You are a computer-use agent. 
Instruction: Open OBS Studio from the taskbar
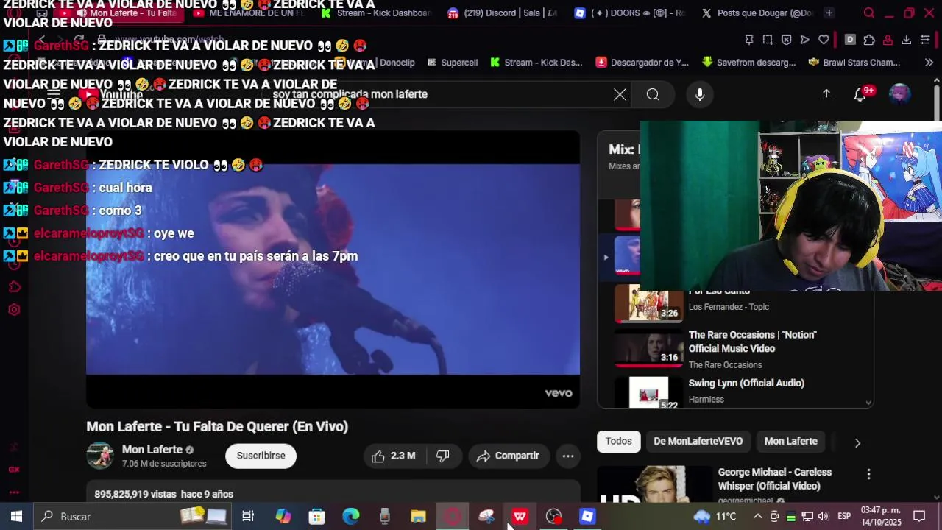553,517
